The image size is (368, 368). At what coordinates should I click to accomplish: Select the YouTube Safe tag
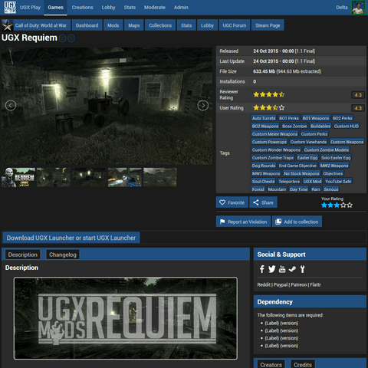(x=338, y=181)
